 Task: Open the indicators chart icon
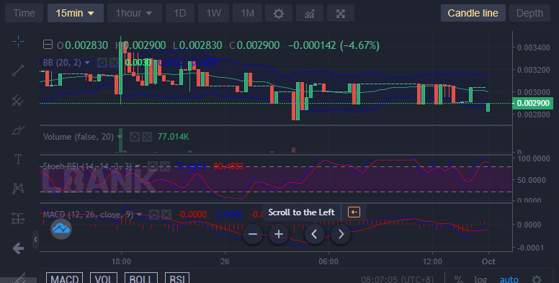point(310,14)
